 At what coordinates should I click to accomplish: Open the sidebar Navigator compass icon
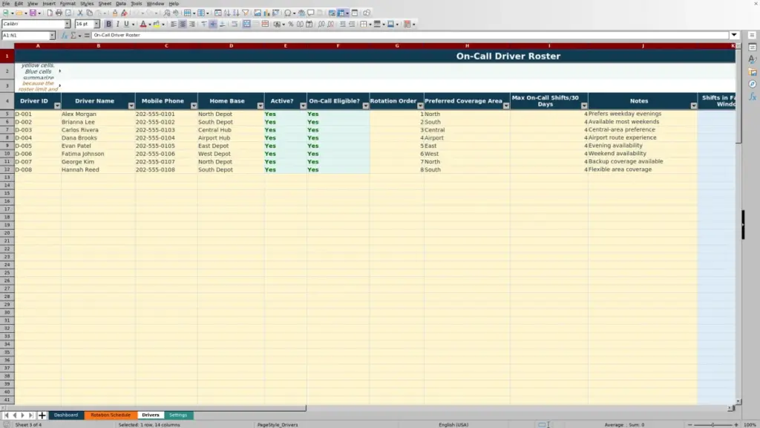click(x=753, y=84)
